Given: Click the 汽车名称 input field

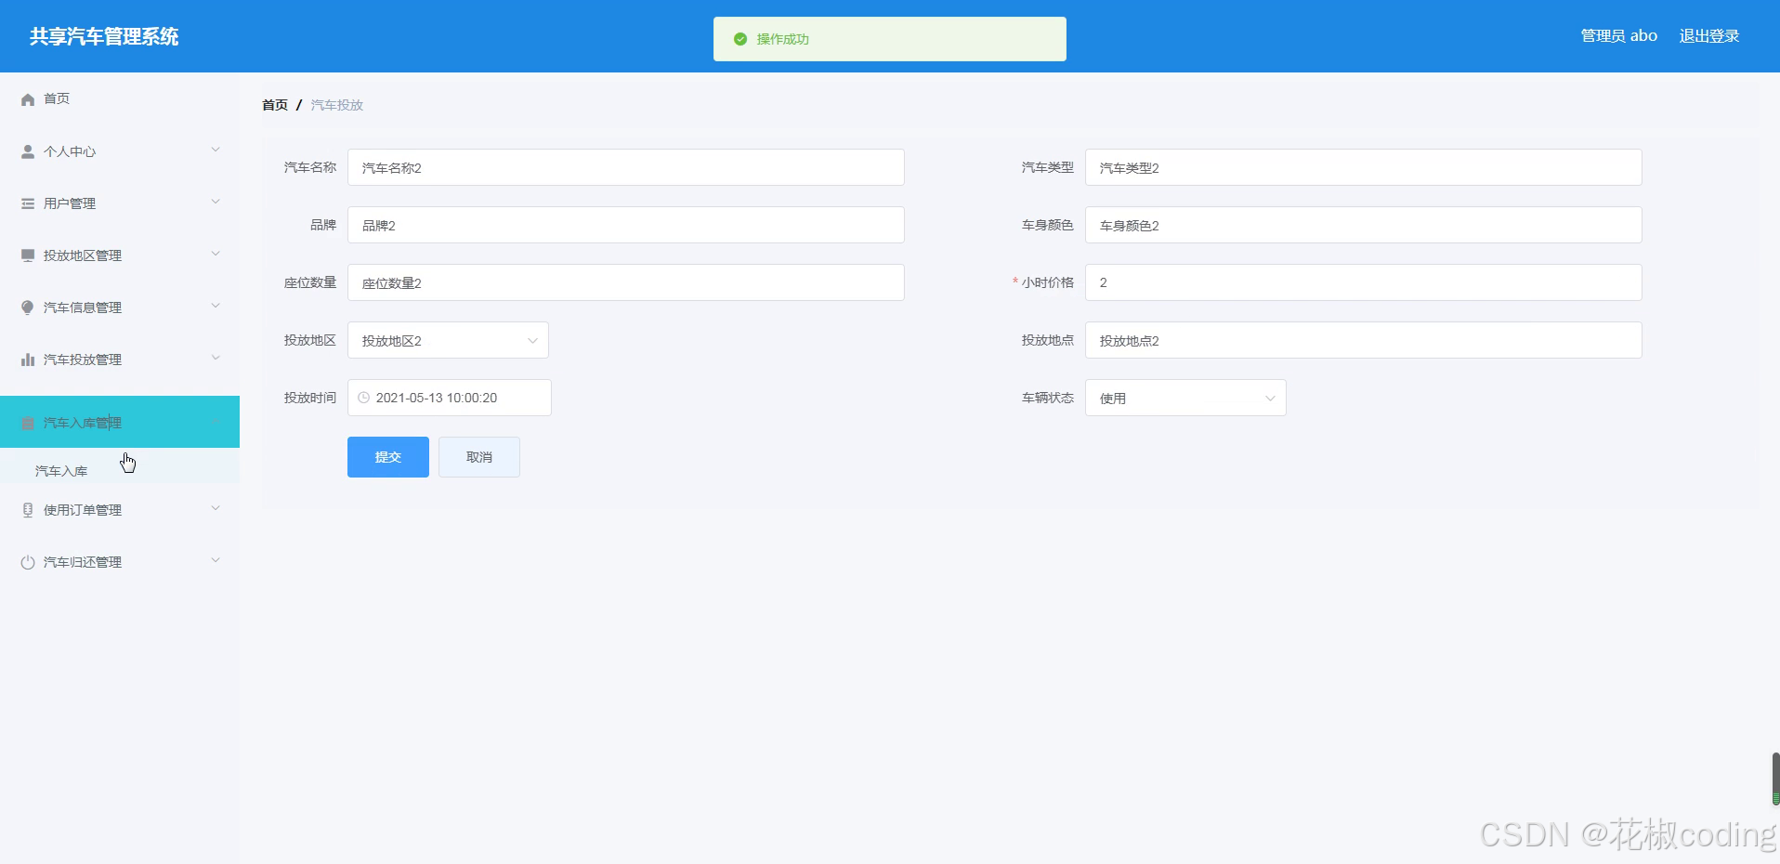Looking at the screenshot, I should (x=626, y=167).
